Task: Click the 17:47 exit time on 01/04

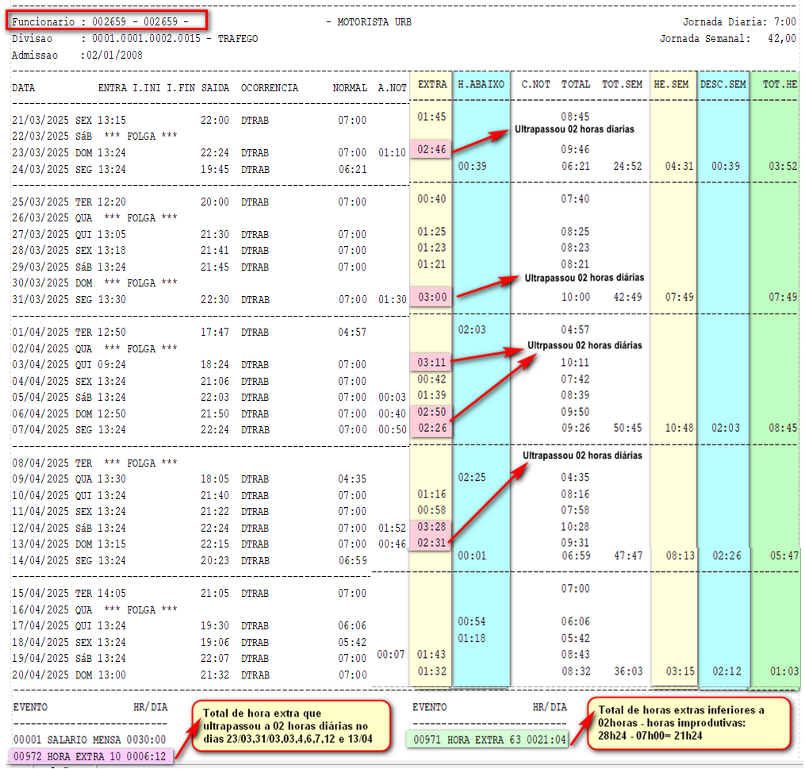Action: tap(215, 333)
